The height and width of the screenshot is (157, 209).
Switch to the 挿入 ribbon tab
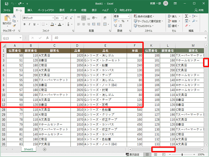click(x=30, y=10)
